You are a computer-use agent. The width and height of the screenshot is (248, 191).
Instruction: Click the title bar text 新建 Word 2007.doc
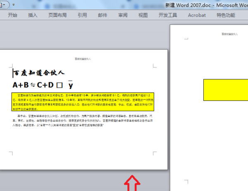[188, 5]
